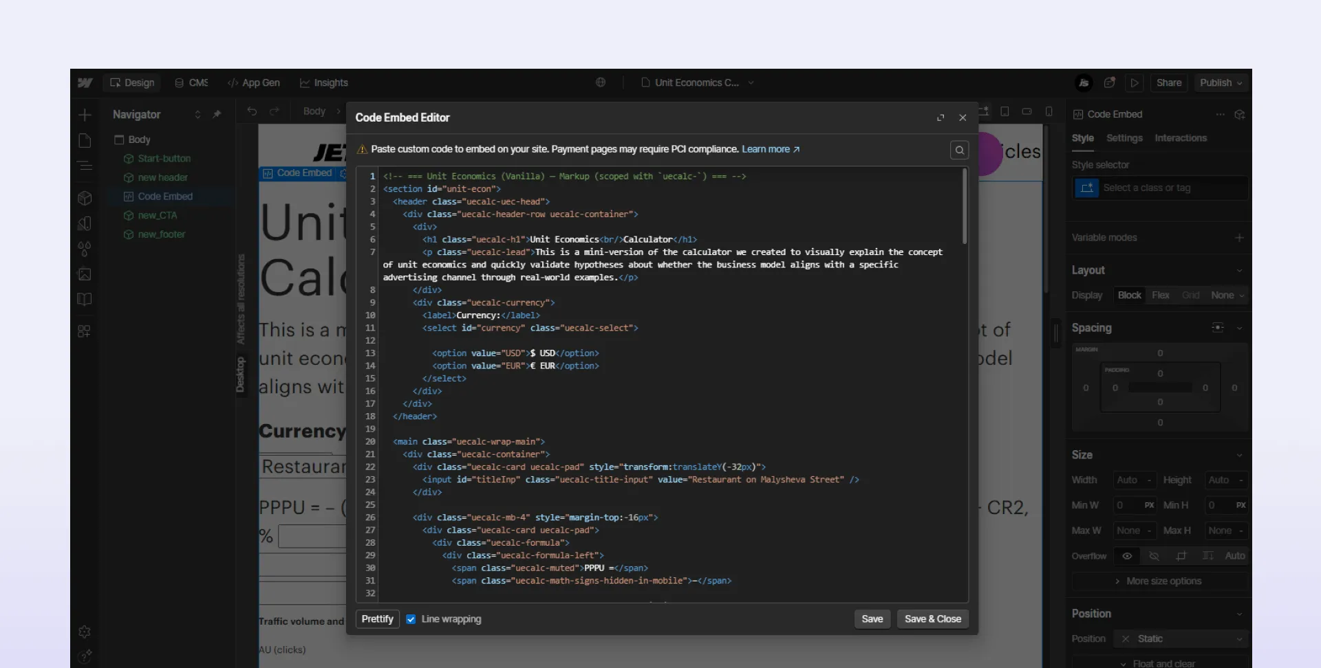Collapse the Layout section
Image resolution: width=1321 pixels, height=668 pixels.
tap(1239, 270)
